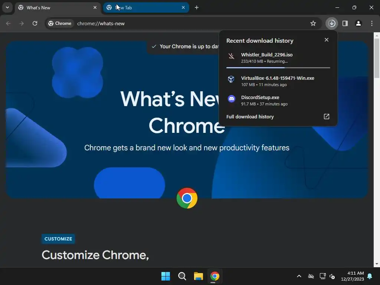Show hidden system tray icons
Screen dimensions: 380x285
point(299,276)
